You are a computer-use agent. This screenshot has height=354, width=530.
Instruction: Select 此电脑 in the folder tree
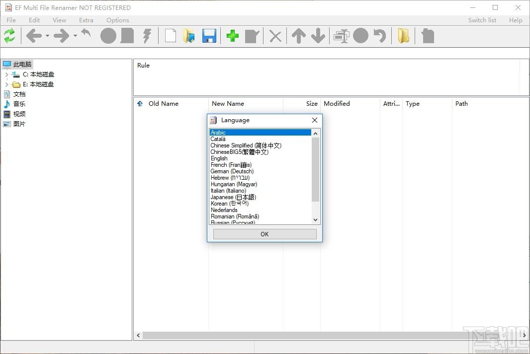coord(22,64)
